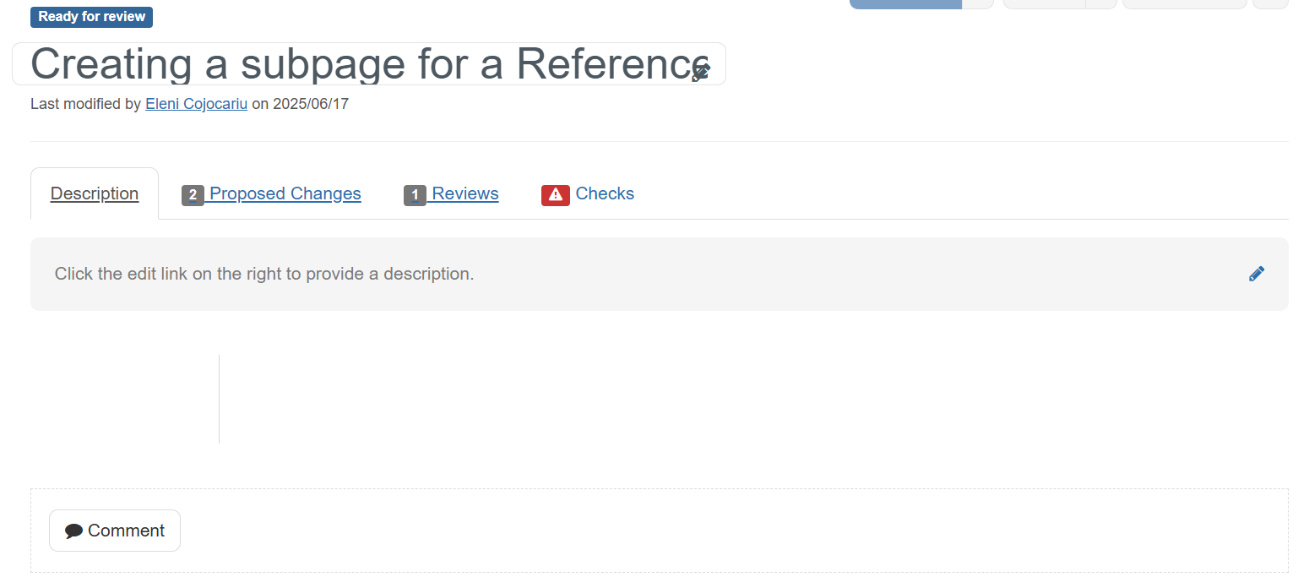Screen dimensions: 1309x588
Task: Expand the second split button's dropdown segment
Action: click(1101, 4)
